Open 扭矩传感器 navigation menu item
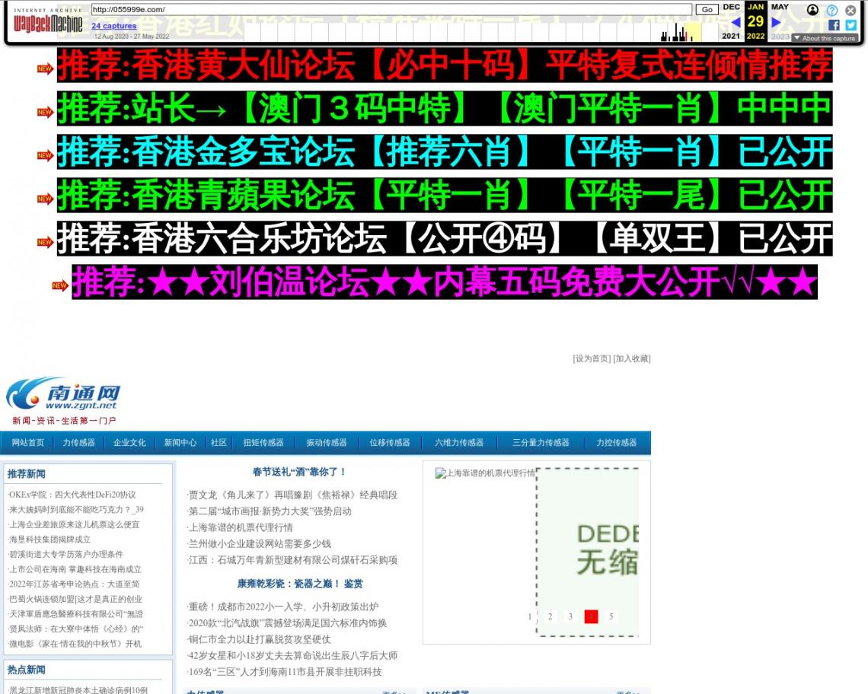The image size is (868, 694). [x=263, y=443]
